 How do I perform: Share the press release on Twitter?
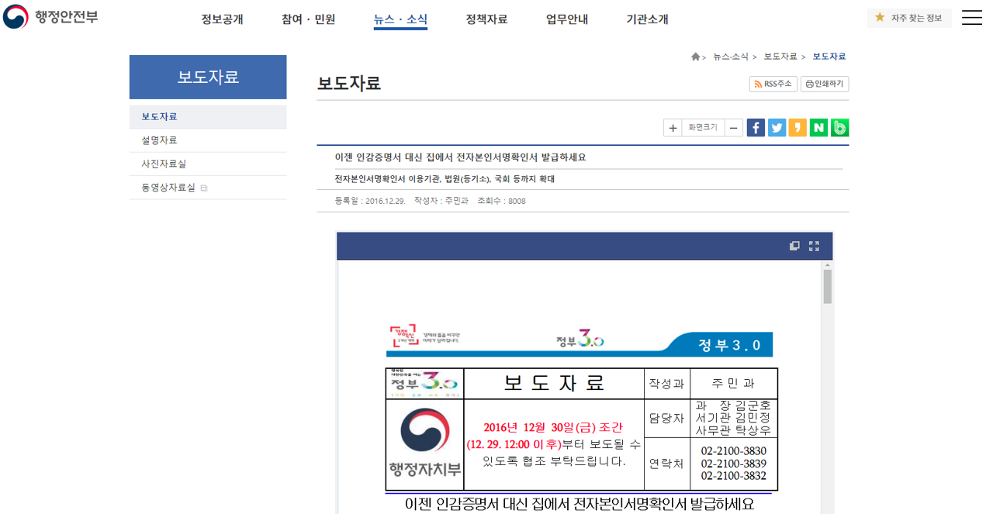776,127
